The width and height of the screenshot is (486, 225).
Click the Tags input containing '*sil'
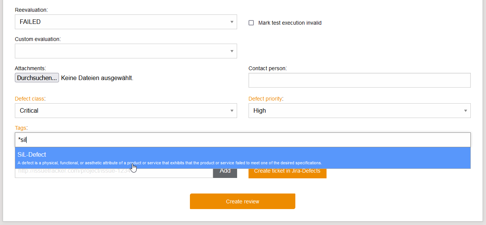pyautogui.click(x=242, y=140)
